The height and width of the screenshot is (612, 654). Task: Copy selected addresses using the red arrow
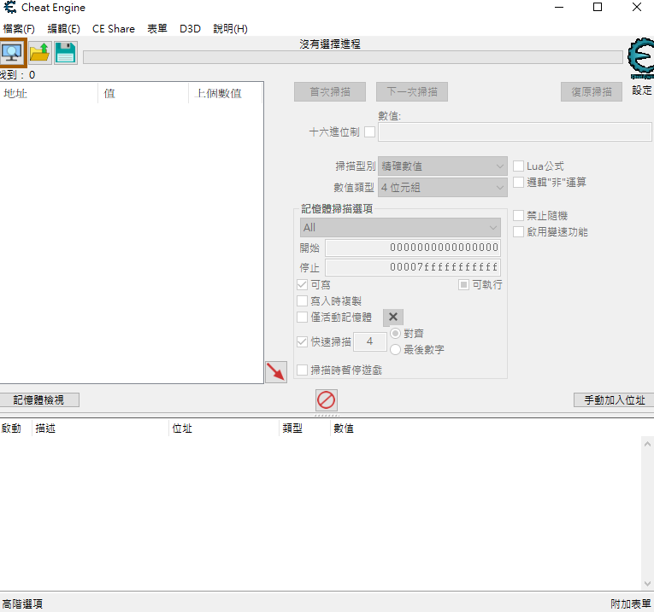pos(276,372)
